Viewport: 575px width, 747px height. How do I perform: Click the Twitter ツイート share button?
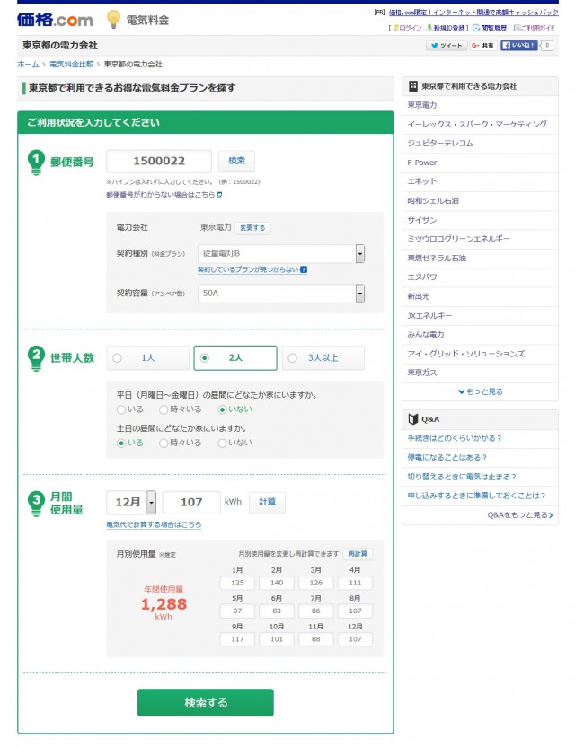(446, 45)
